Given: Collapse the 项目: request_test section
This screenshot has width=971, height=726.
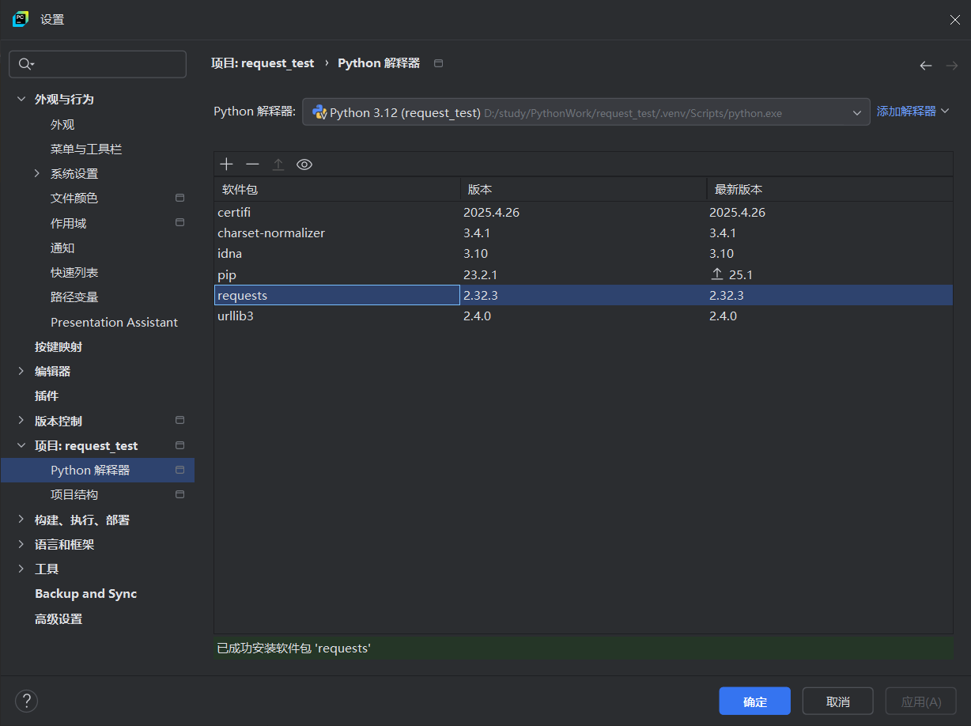Looking at the screenshot, I should 21,445.
